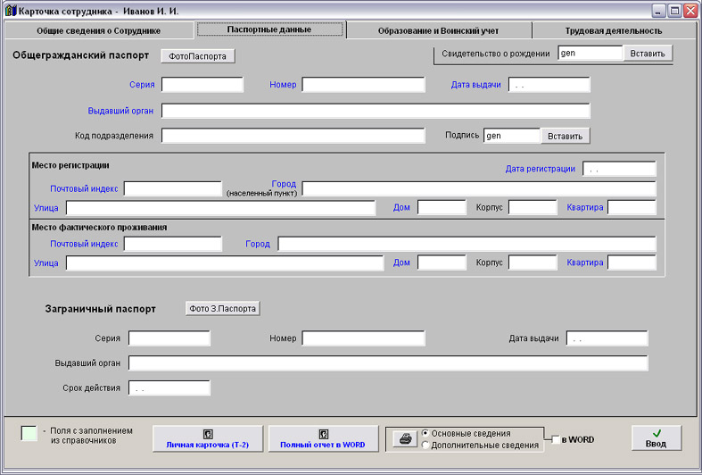Switch to Общие сведения о Сотруднике tab
The height and width of the screenshot is (475, 702).
click(x=99, y=30)
